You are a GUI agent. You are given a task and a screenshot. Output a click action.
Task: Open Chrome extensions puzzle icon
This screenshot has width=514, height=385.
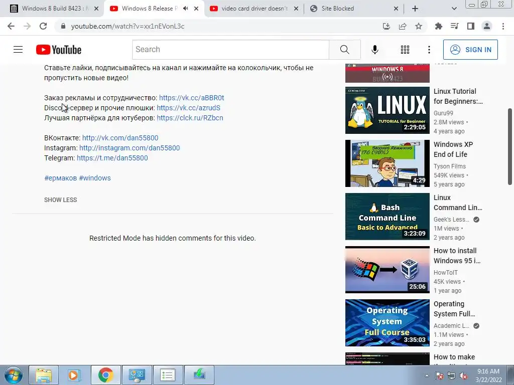pos(438,26)
